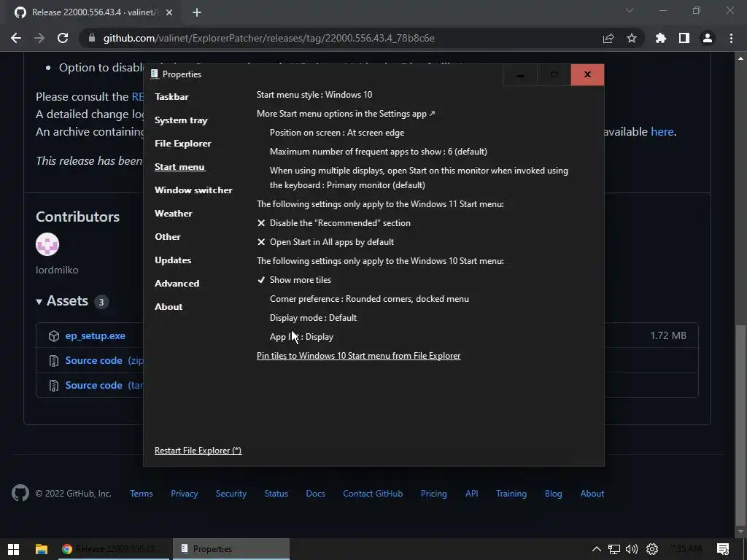Viewport: 747px width, 560px height.
Task: Open the Window switcher section
Action: [193, 190]
